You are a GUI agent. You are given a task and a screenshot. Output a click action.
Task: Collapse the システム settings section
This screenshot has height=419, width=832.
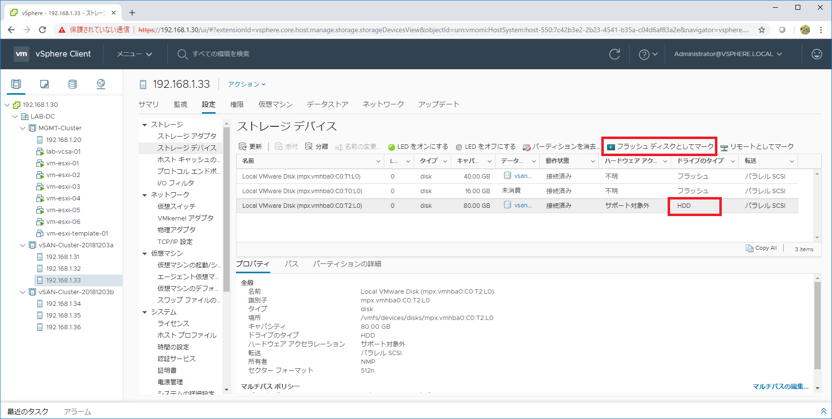pos(144,312)
